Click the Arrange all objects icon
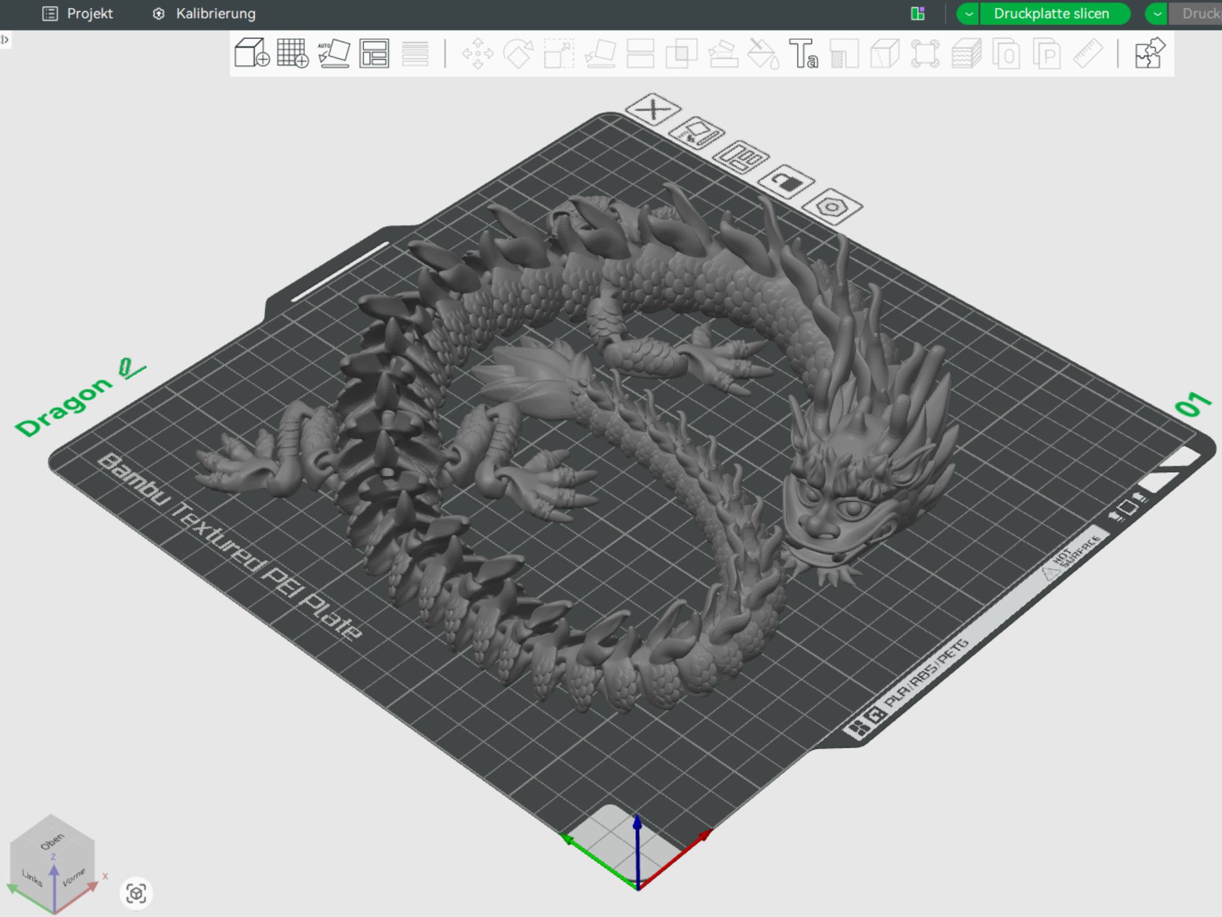 (x=374, y=53)
